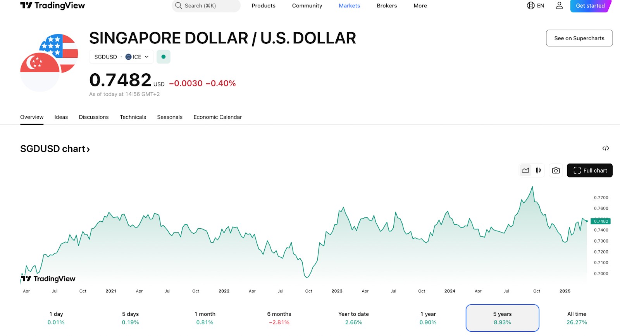Open the language globe selector
The image size is (620, 336).
point(536,5)
